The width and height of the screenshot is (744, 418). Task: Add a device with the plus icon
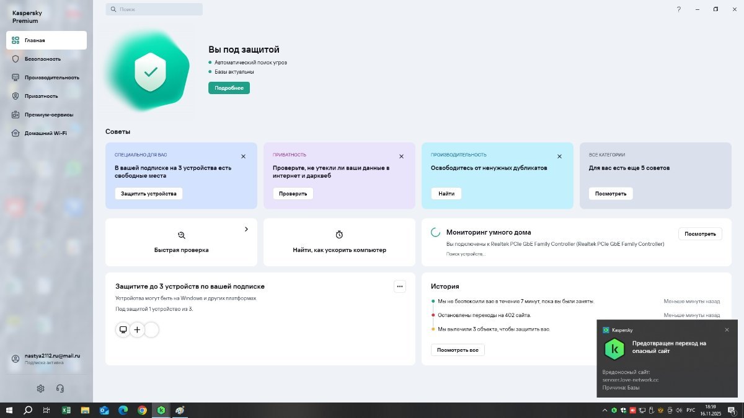coord(137,329)
